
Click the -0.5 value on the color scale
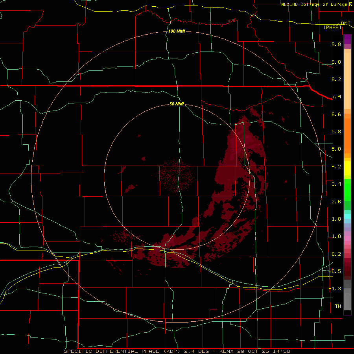(x=335, y=271)
